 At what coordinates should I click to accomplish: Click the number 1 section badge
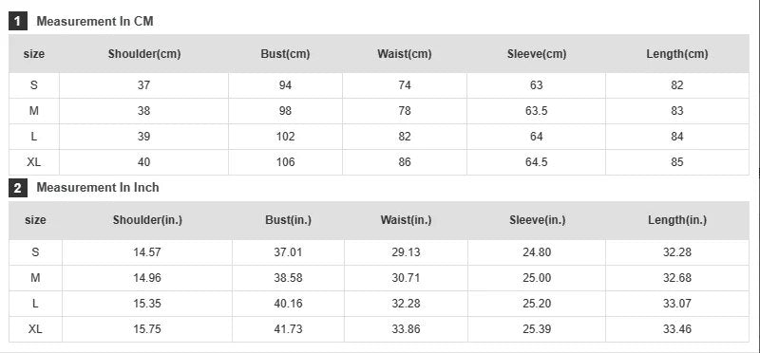18,21
